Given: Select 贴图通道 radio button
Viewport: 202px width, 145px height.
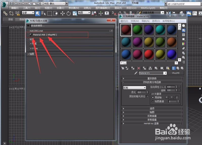Looking at the screenshot, I should point(153,101).
